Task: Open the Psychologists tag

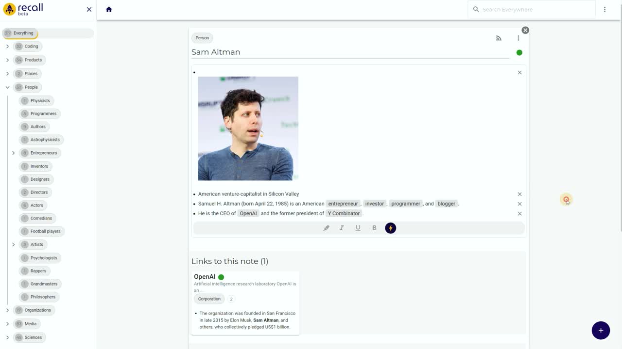Action: tap(40, 258)
